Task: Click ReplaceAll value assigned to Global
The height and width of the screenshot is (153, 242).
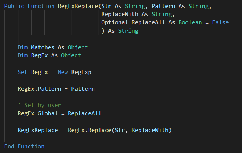Action: [85, 113]
